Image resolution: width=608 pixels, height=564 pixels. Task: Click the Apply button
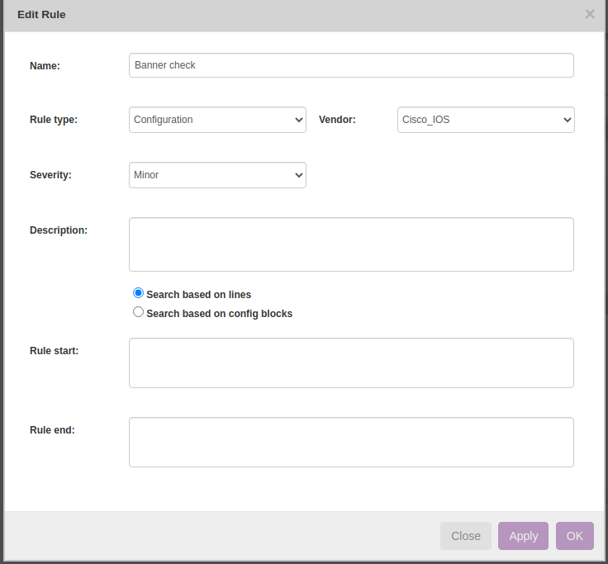coord(523,536)
